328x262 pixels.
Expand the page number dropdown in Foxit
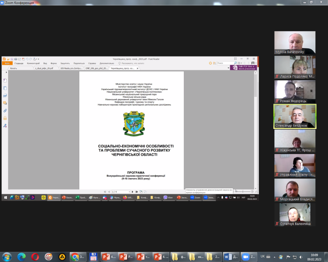[129, 192]
